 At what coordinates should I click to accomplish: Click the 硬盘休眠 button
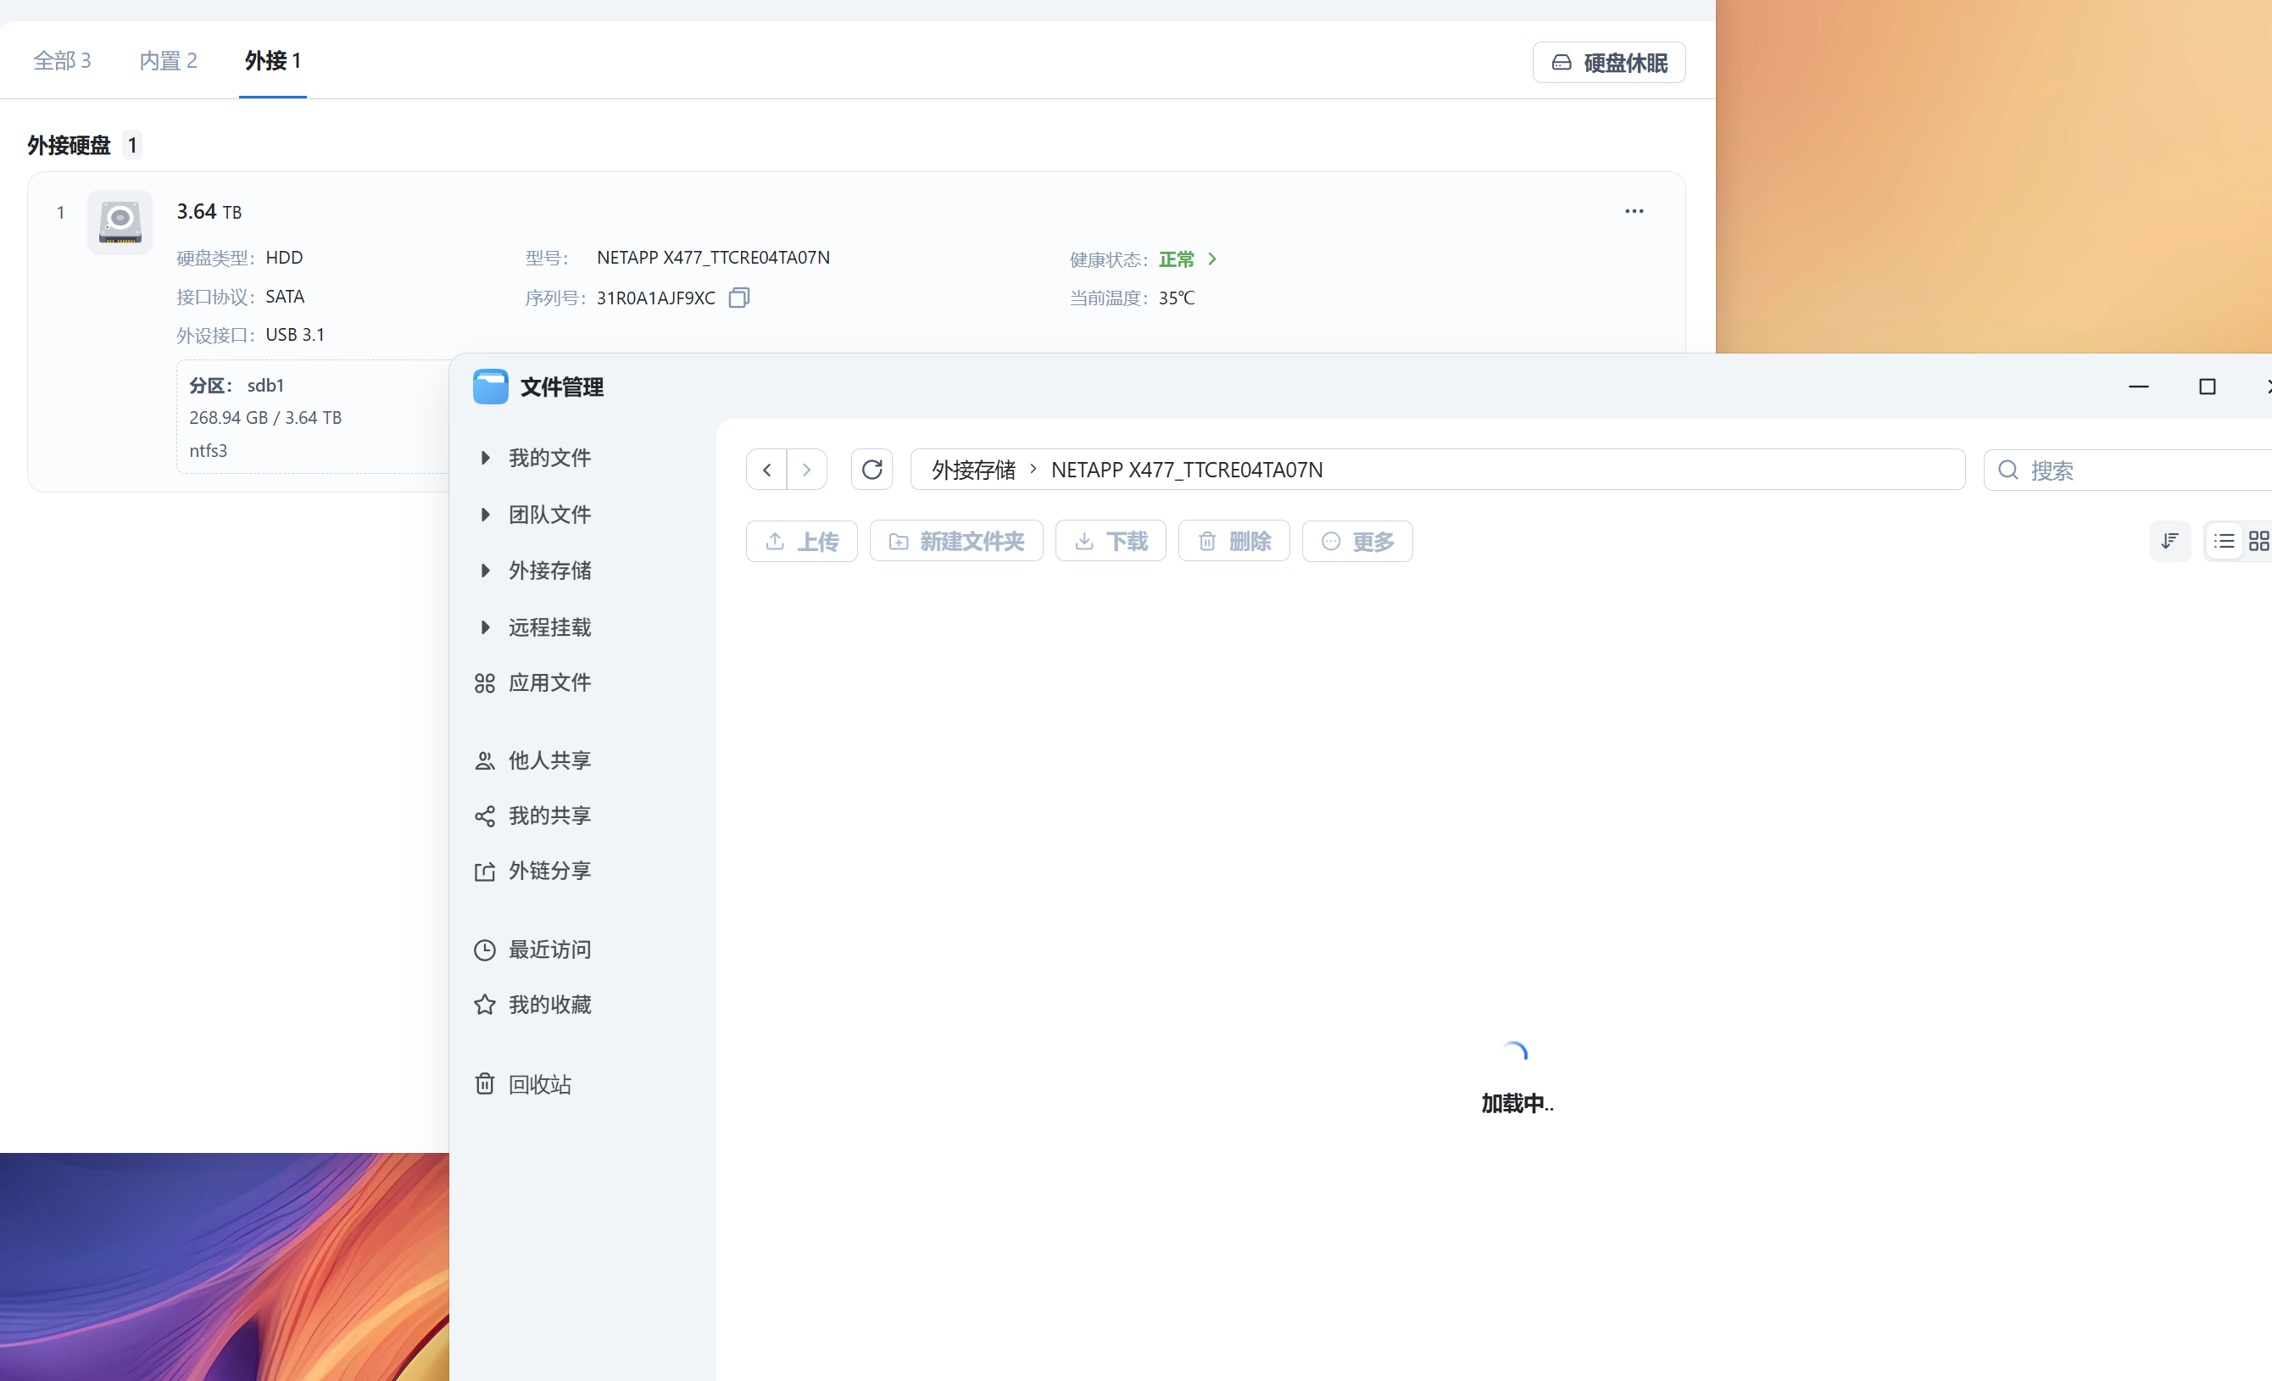point(1607,62)
